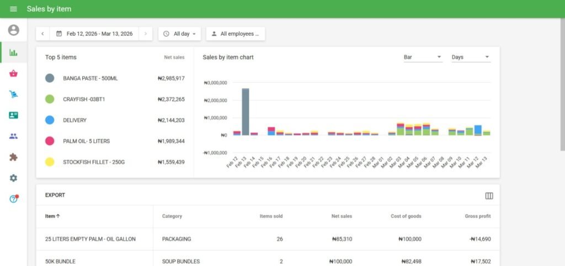Open the Help question mark icon
This screenshot has height=266, width=565.
[x=13, y=199]
